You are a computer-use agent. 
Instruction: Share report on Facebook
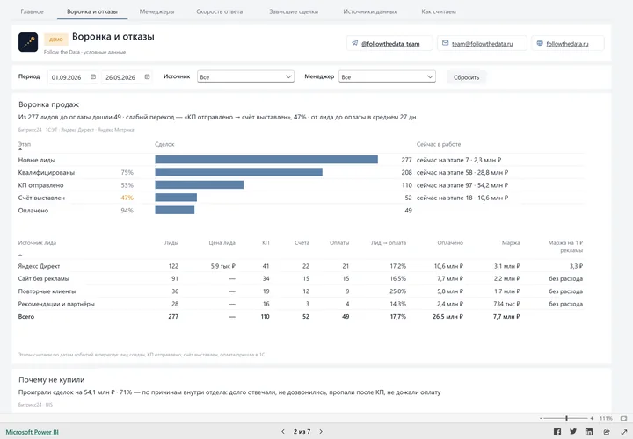pos(557,432)
